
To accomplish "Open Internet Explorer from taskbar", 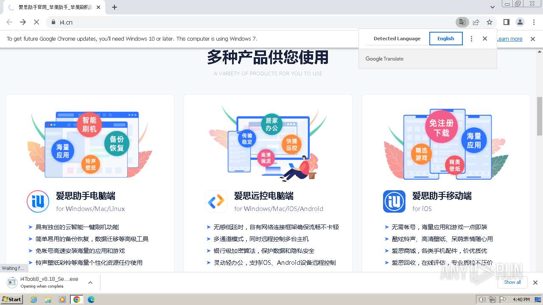I will pos(34,299).
